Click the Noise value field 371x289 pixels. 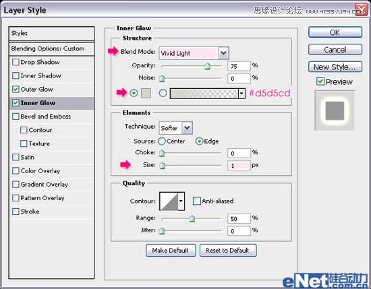pos(239,78)
